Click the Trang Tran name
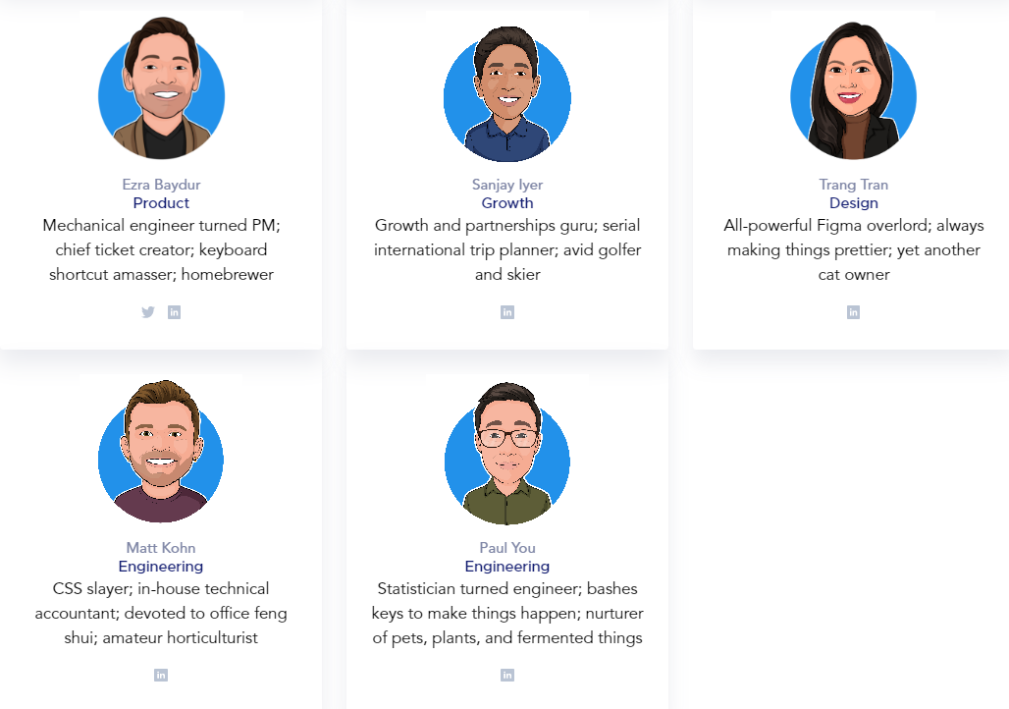1009x709 pixels. [x=853, y=185]
